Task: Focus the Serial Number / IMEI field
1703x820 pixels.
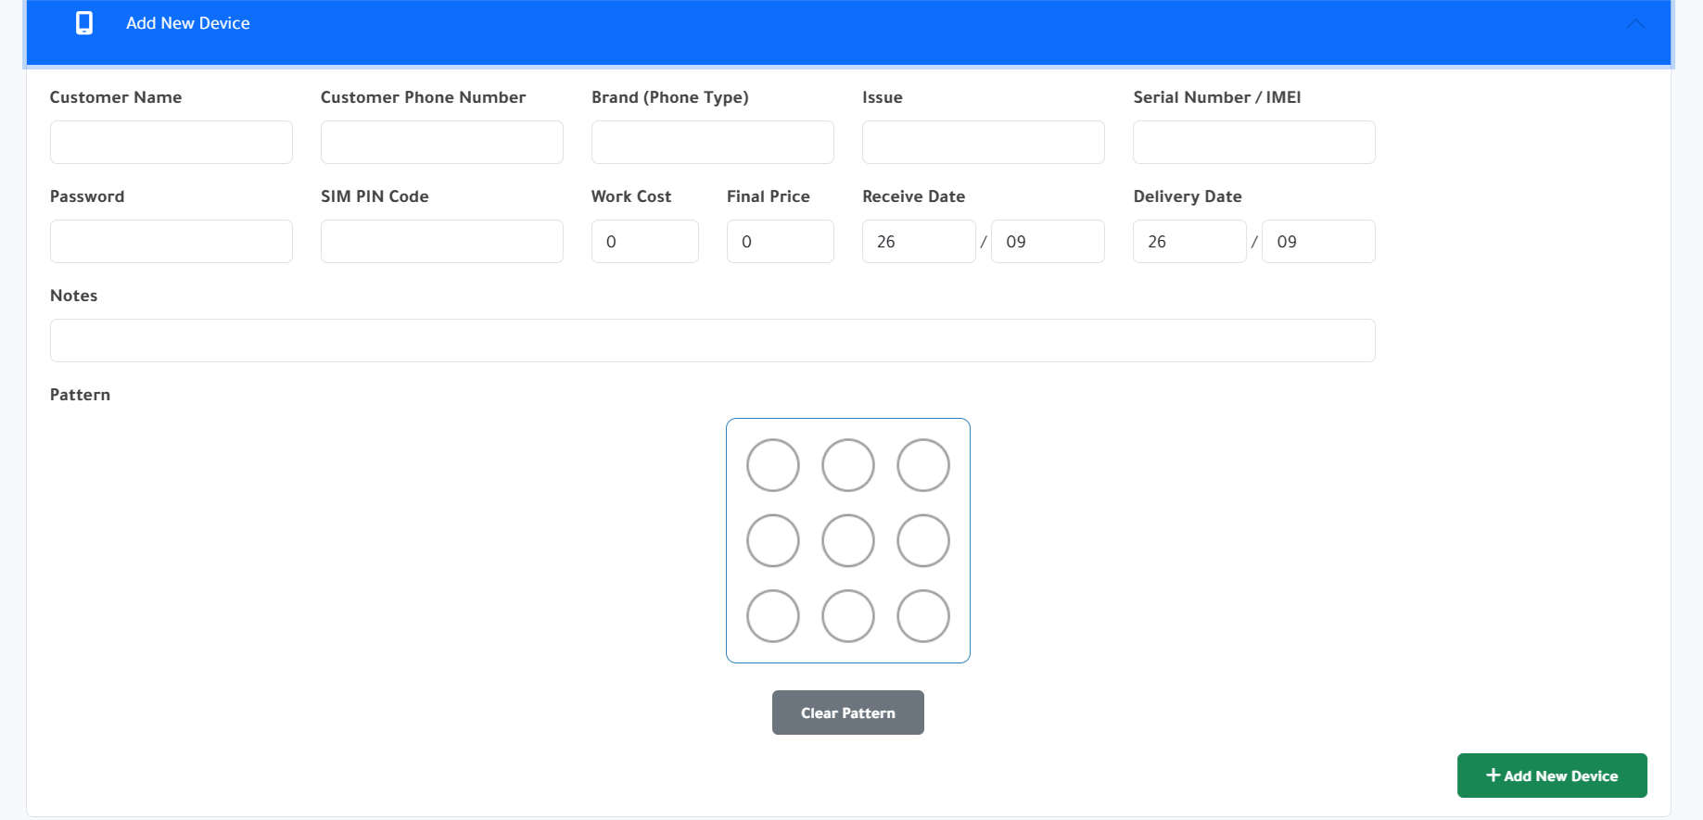Action: [x=1253, y=143]
